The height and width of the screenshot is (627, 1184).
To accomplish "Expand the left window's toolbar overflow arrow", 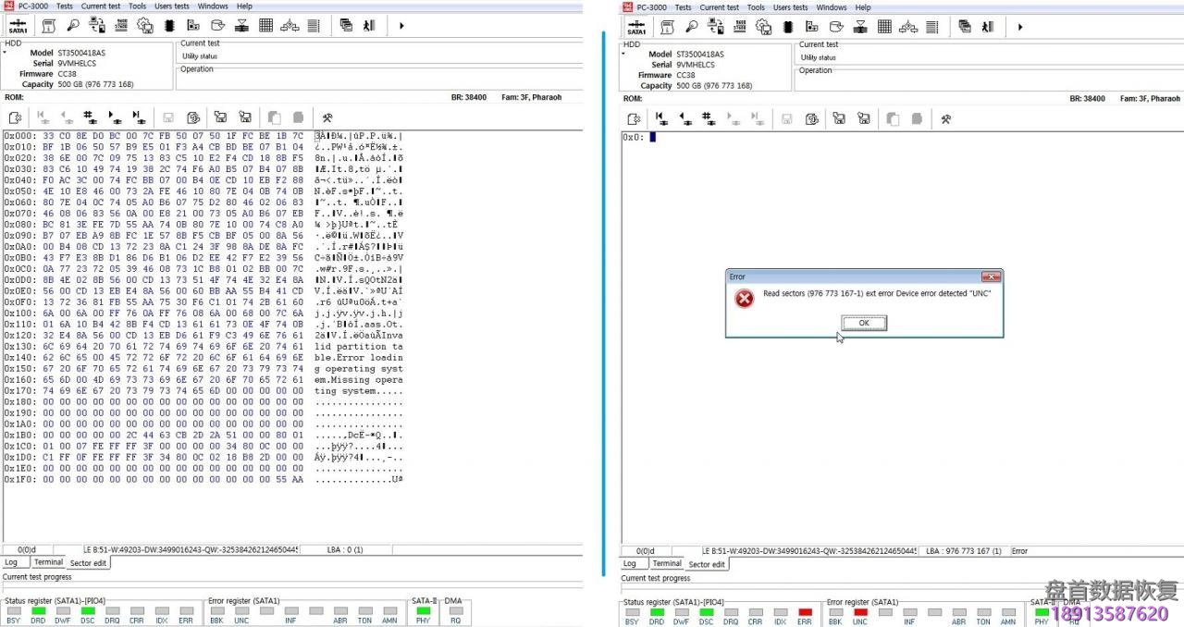I will click(x=401, y=26).
